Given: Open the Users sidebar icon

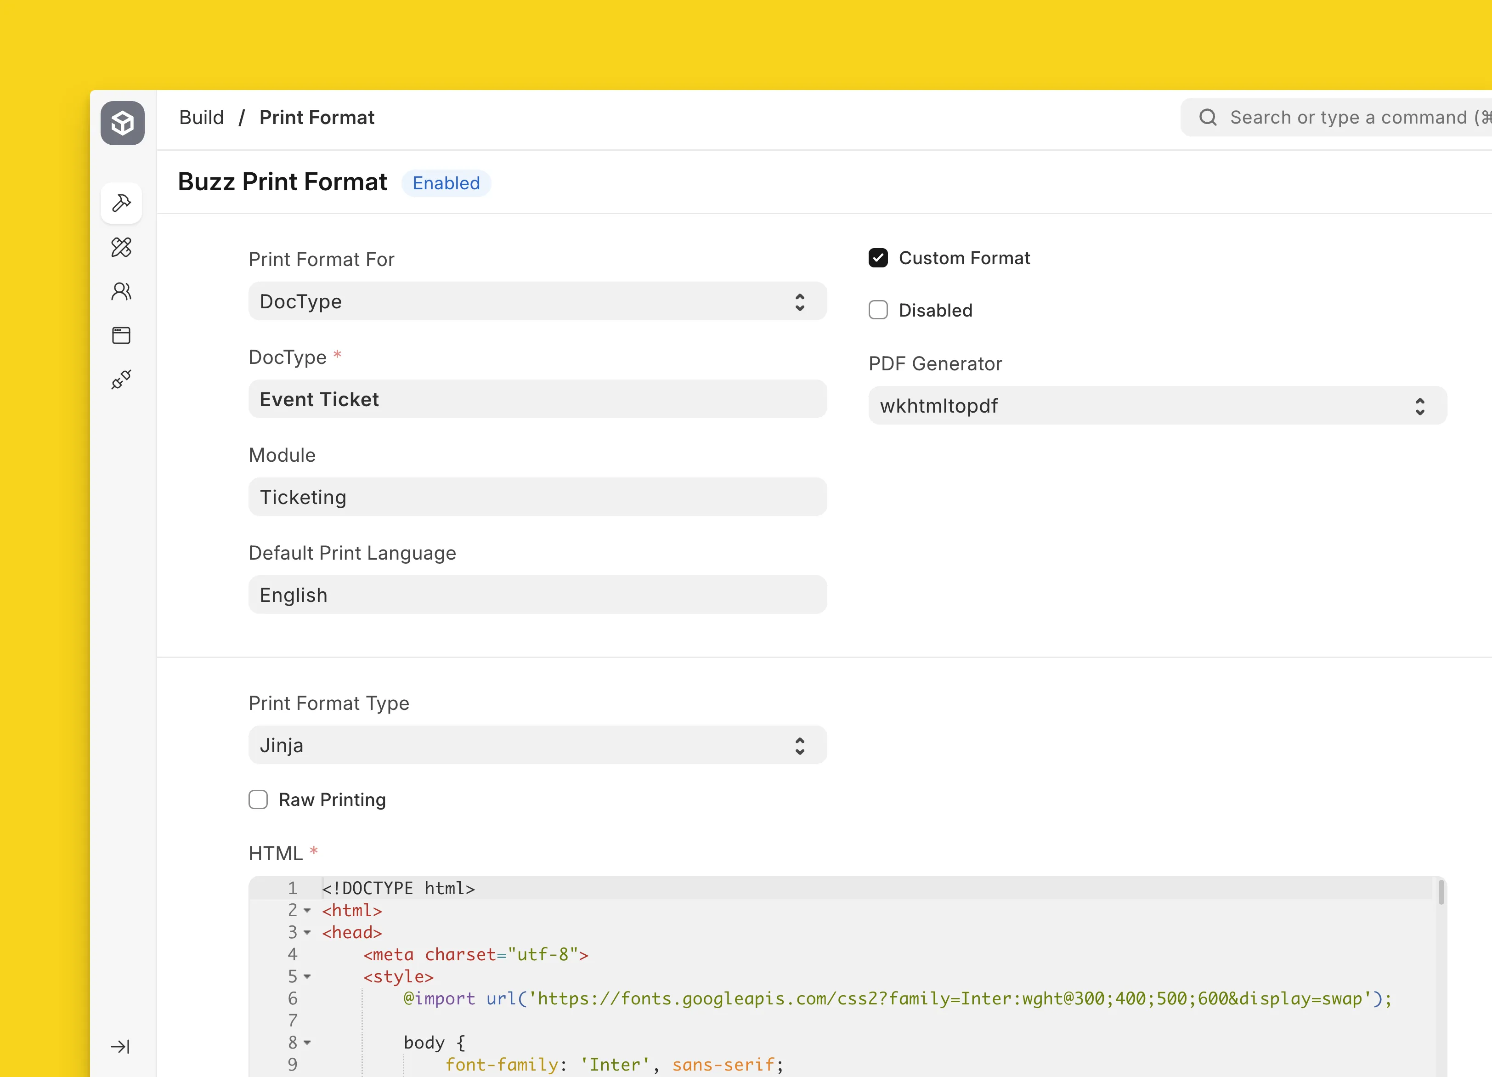Looking at the screenshot, I should click(x=122, y=291).
